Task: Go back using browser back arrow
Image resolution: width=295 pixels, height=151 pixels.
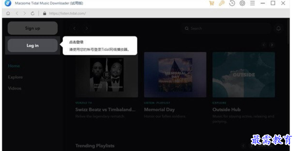Action: [17, 14]
